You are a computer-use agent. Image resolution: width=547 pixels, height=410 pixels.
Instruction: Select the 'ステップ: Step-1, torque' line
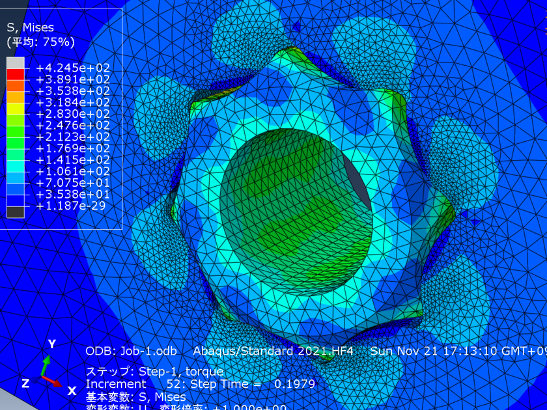click(154, 372)
